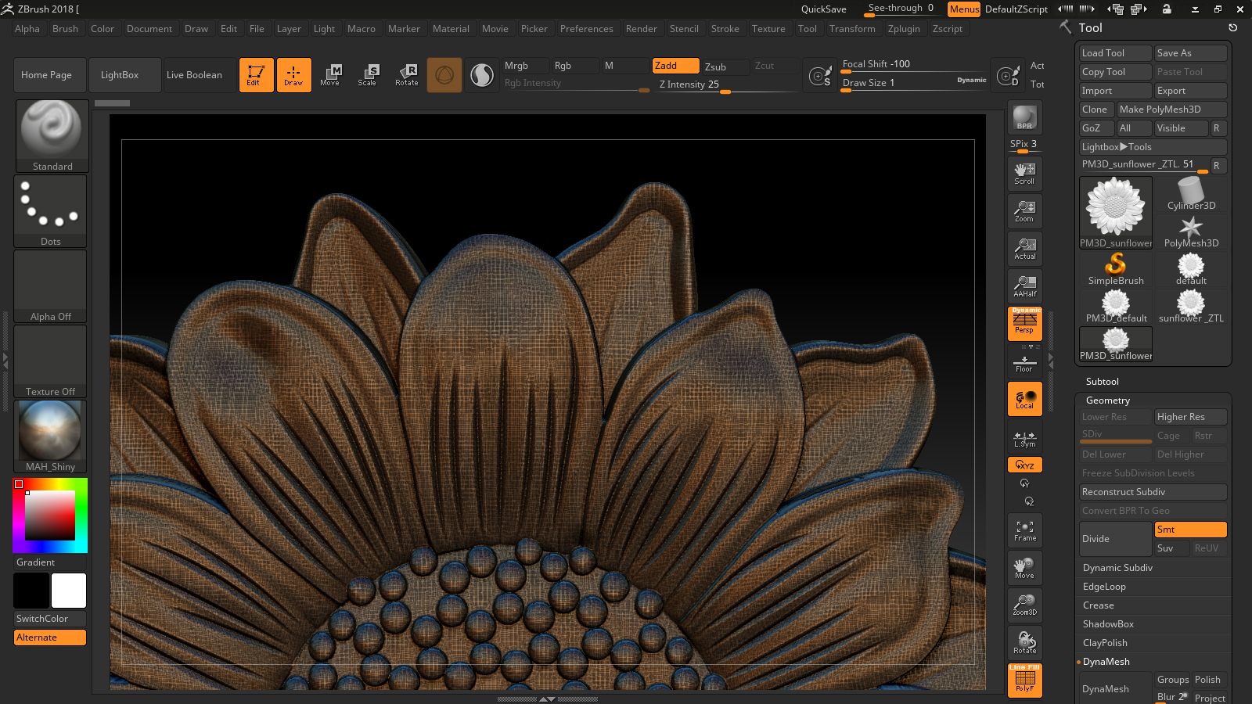Screen dimensions: 1252x704
Task: Switch to Rotate mode beside Scale
Action: click(406, 75)
